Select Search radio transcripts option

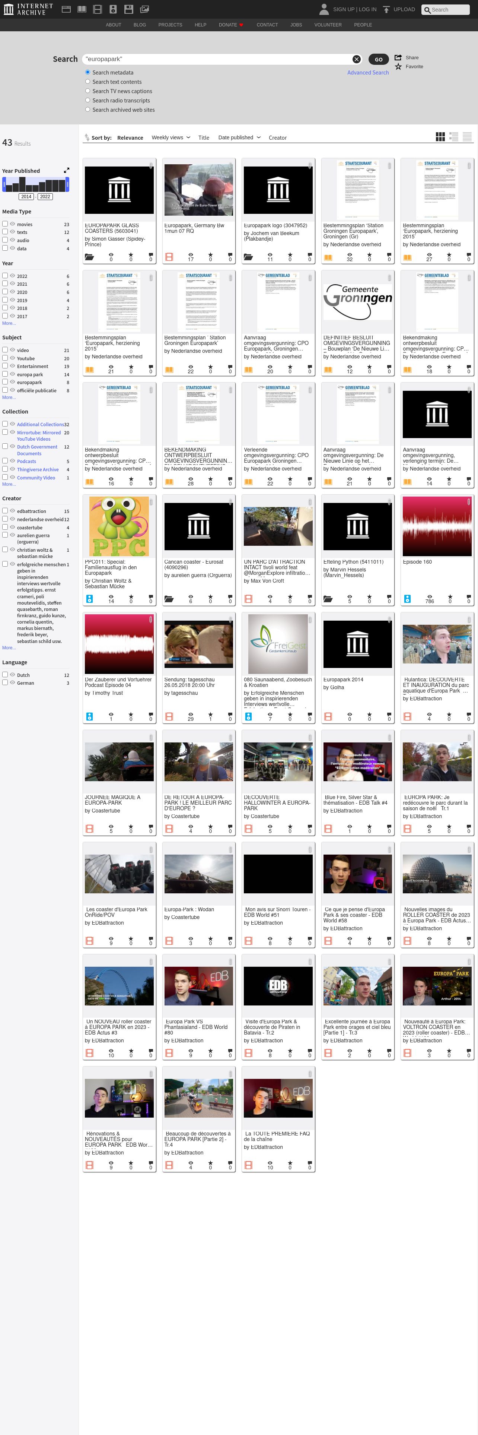[x=87, y=100]
